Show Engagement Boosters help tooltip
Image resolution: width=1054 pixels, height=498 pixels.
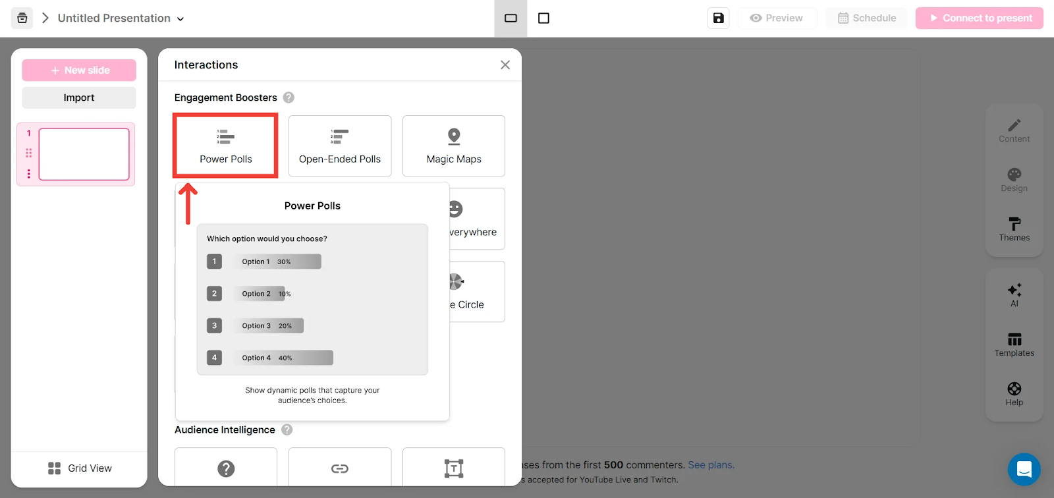[x=289, y=97]
